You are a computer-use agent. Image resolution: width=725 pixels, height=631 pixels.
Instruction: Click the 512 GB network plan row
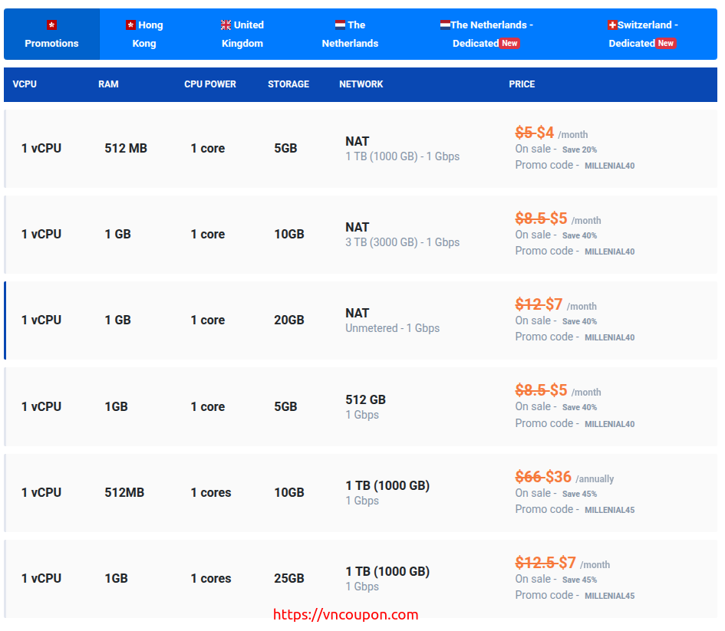click(x=361, y=406)
